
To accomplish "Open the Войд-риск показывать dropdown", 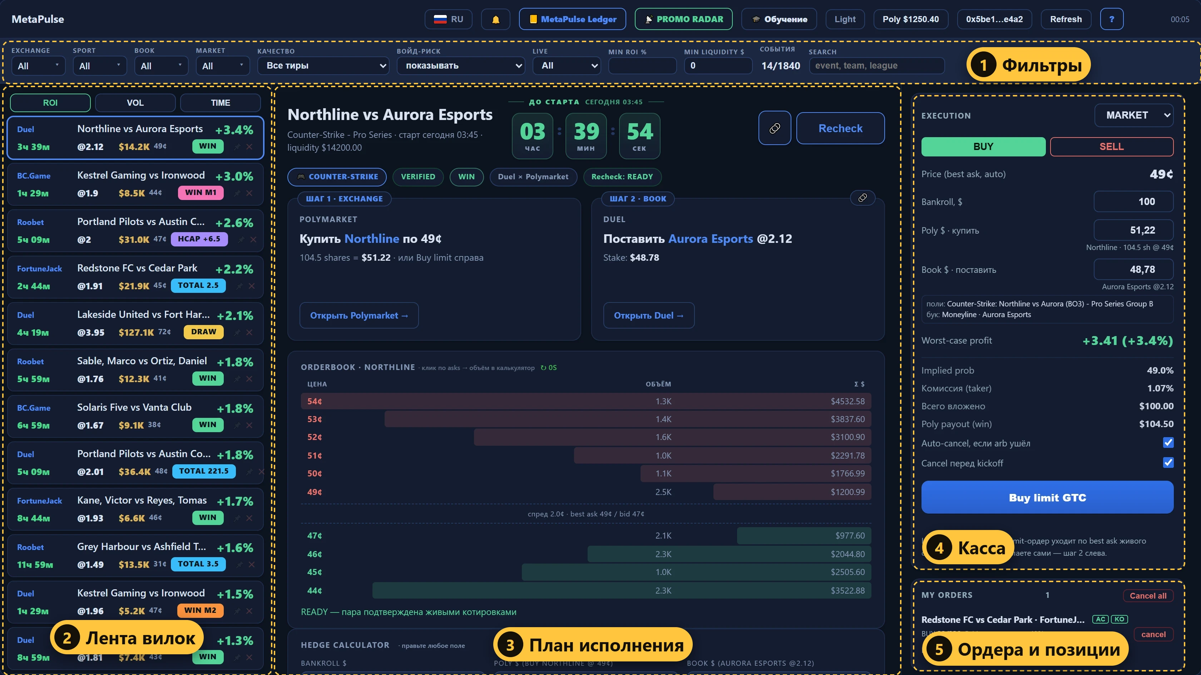I will [461, 66].
